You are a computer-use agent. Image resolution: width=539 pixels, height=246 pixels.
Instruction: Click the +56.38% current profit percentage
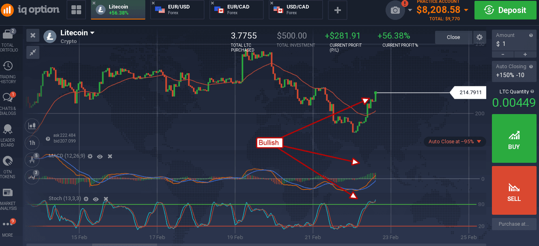pyautogui.click(x=393, y=36)
